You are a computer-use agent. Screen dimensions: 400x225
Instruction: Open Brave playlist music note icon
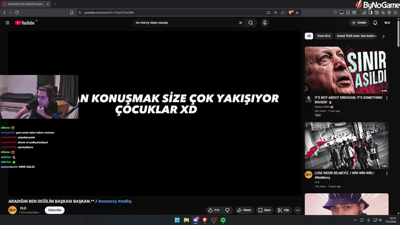point(364,12)
